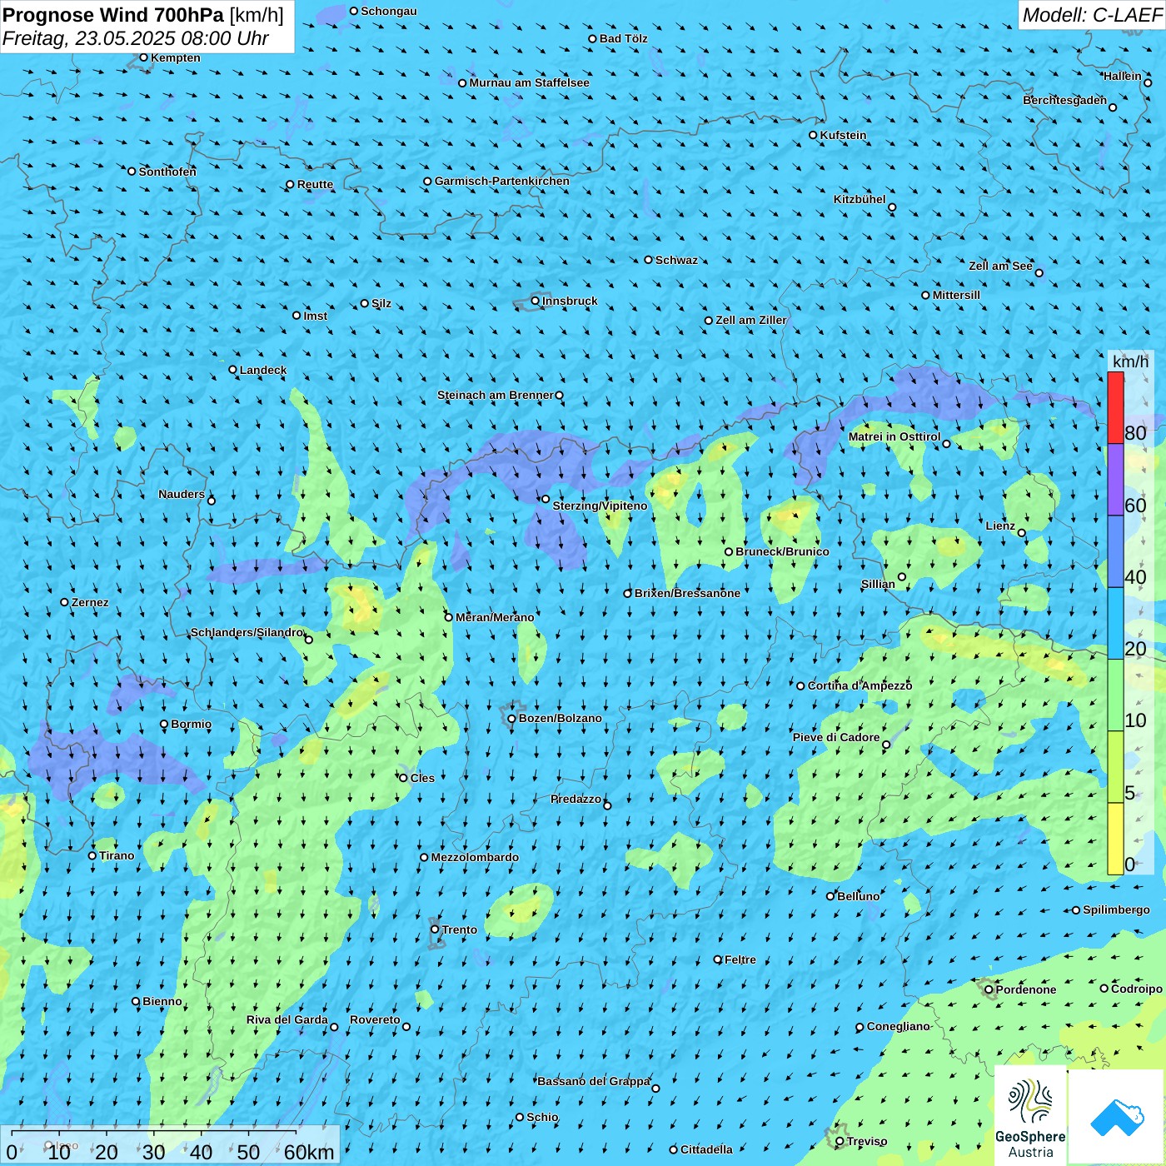Click the 'Mezzolombardo' label
1166x1166 pixels.
pos(475,857)
